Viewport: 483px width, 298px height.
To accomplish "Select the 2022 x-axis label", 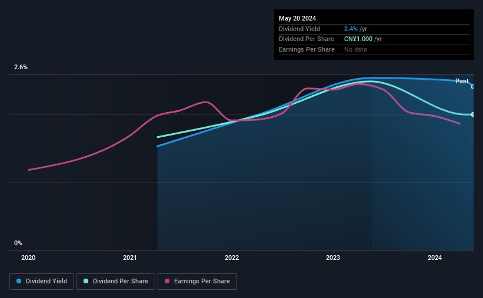I will (x=232, y=258).
